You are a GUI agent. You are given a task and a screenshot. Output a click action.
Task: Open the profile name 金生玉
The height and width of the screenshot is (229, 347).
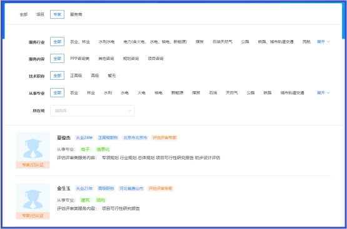coord(64,188)
